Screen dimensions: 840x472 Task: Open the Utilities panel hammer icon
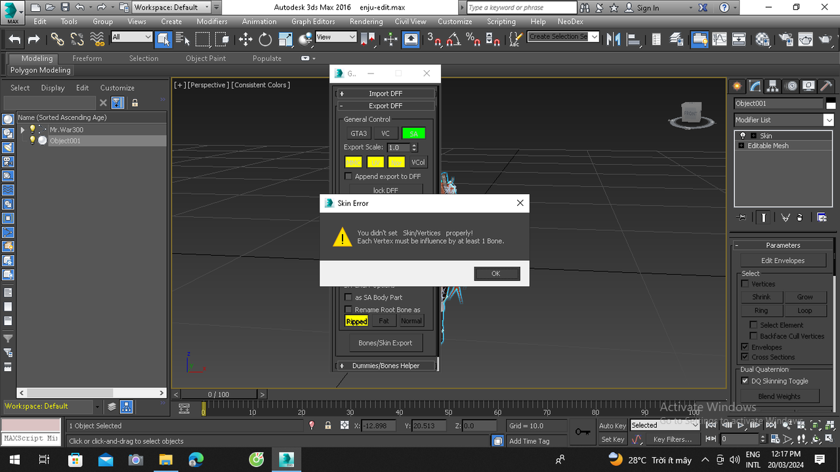click(x=825, y=85)
